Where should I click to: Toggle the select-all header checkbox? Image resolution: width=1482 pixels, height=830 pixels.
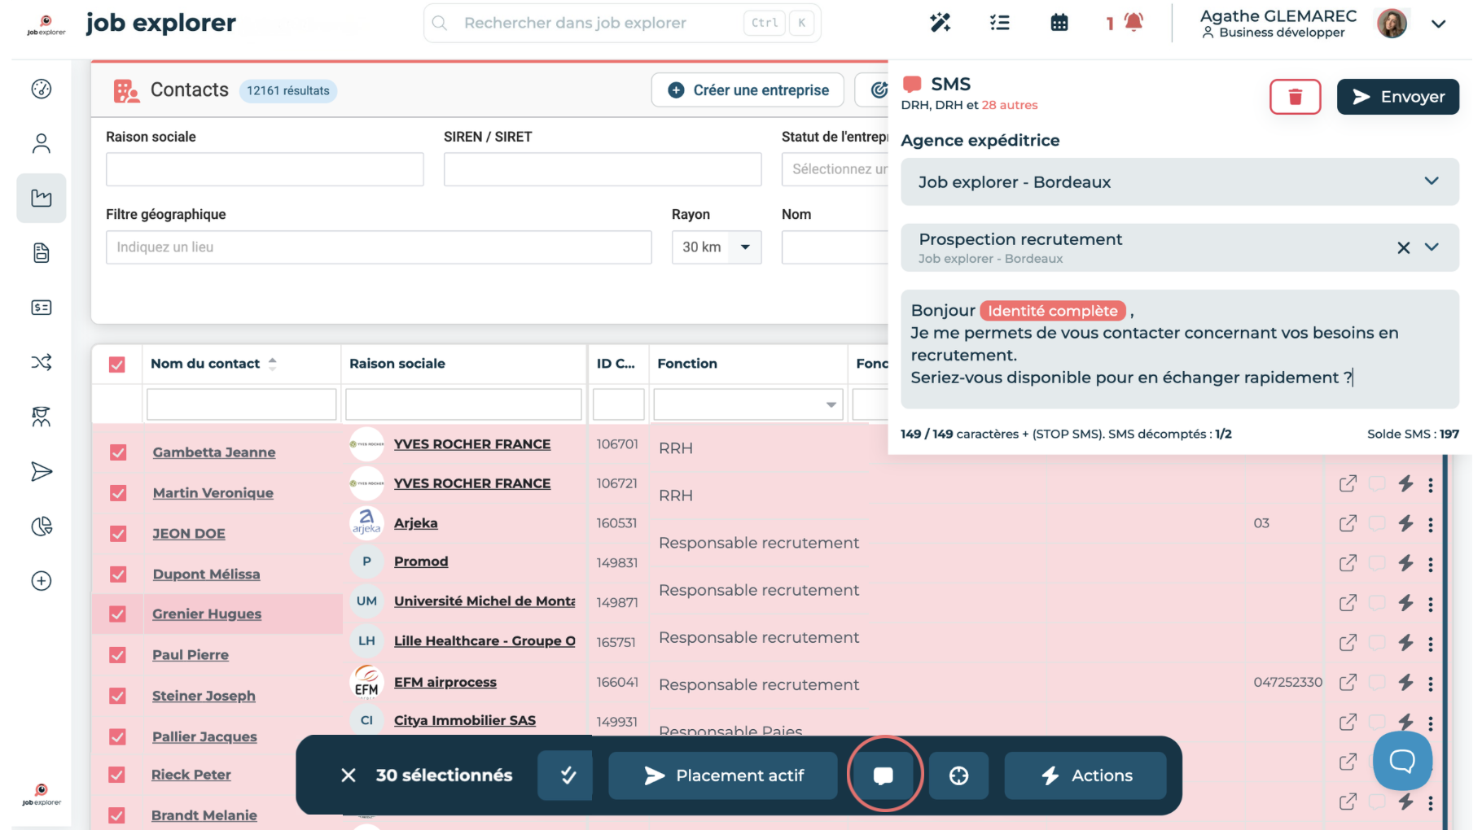point(117,365)
